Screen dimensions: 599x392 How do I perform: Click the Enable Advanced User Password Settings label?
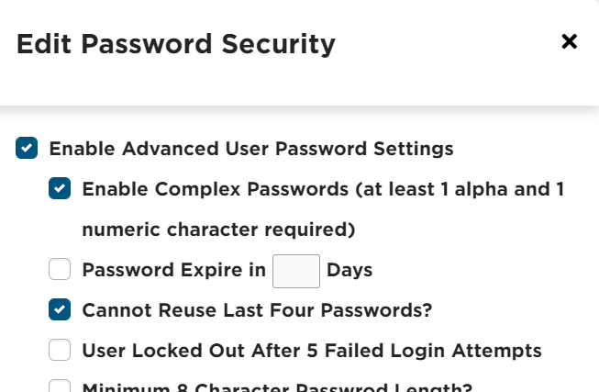251,148
